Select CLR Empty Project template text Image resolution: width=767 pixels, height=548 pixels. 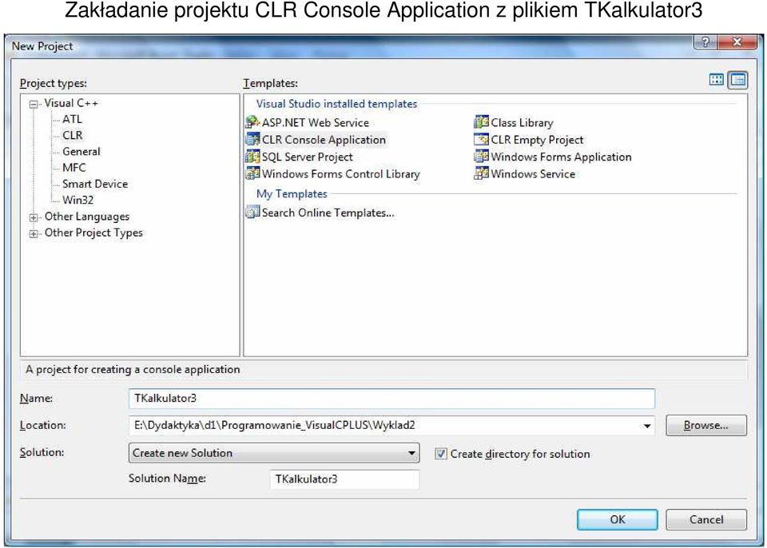pos(537,140)
